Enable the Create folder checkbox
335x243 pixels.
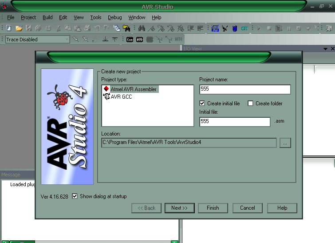250,104
